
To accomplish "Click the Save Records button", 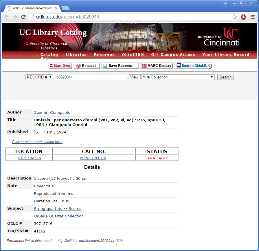I will coord(120,66).
